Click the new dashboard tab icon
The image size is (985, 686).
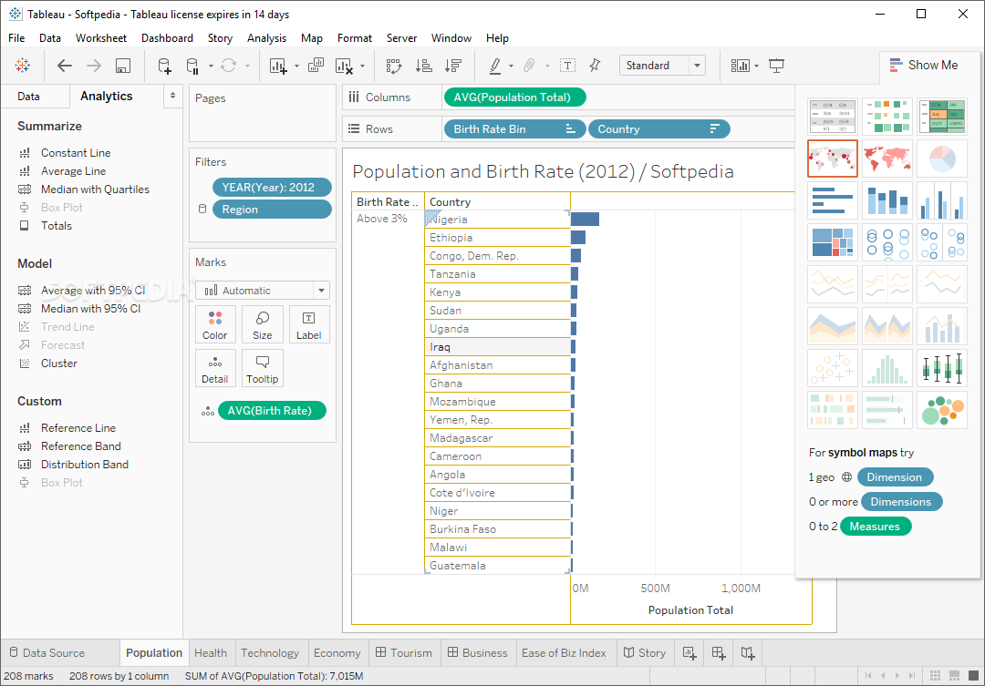[719, 652]
